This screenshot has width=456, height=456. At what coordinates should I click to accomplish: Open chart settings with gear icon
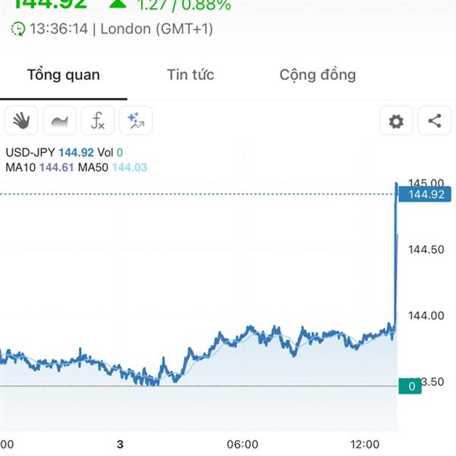[x=397, y=121]
